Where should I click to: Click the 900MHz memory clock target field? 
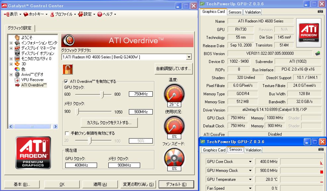coord(141,112)
